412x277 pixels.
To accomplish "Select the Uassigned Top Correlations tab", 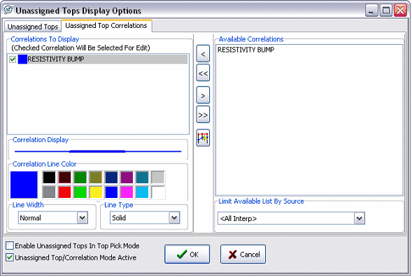I will [106, 25].
